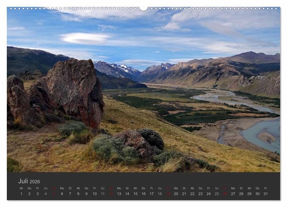Click the hanging hole notch at top center
The width and height of the screenshot is (287, 207).
[143, 8]
